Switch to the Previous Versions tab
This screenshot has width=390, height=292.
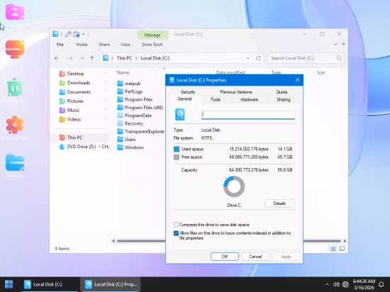pyautogui.click(x=236, y=92)
